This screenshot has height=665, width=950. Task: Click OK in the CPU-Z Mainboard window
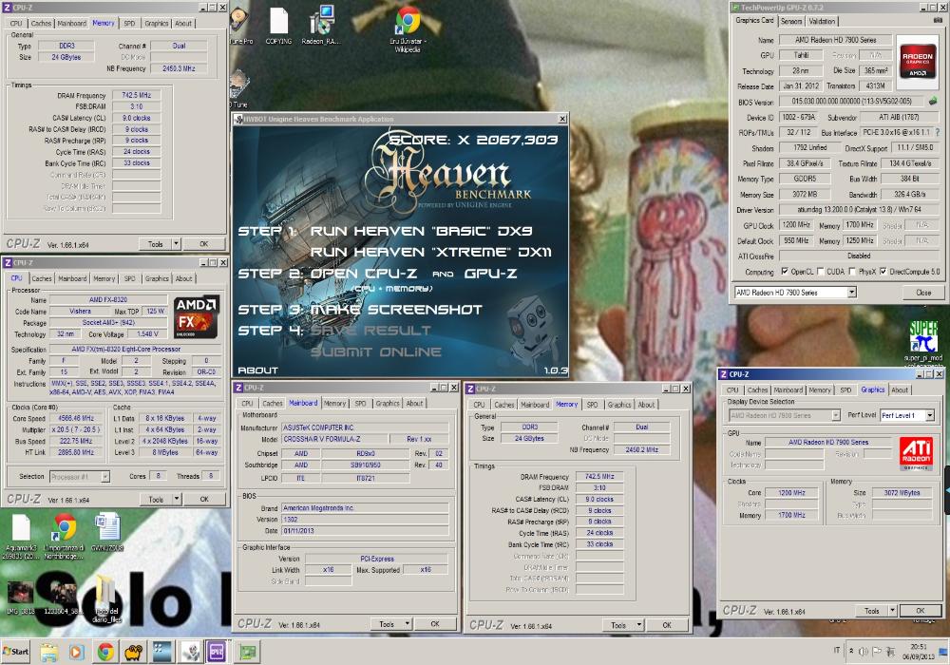click(435, 623)
